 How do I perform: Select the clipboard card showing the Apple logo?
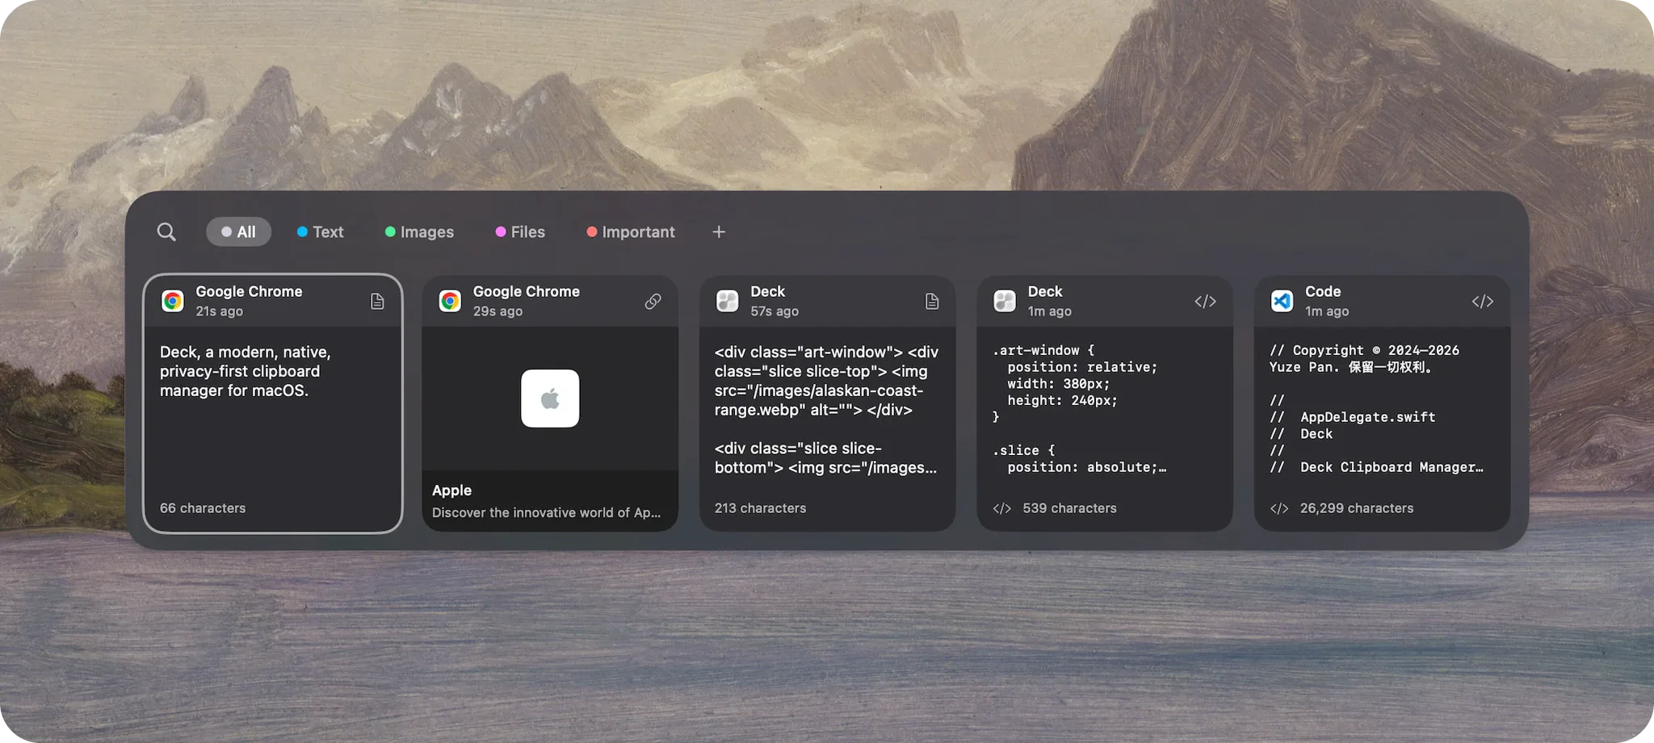[x=550, y=399]
